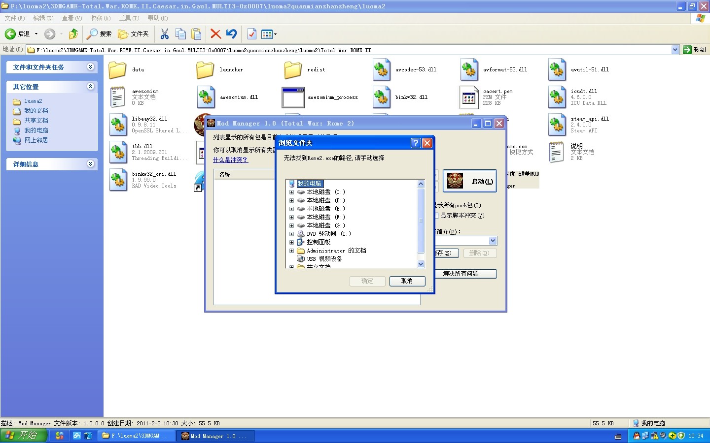Click the Folders (文件夹) view icon
The height and width of the screenshot is (443, 710).
[x=122, y=34]
